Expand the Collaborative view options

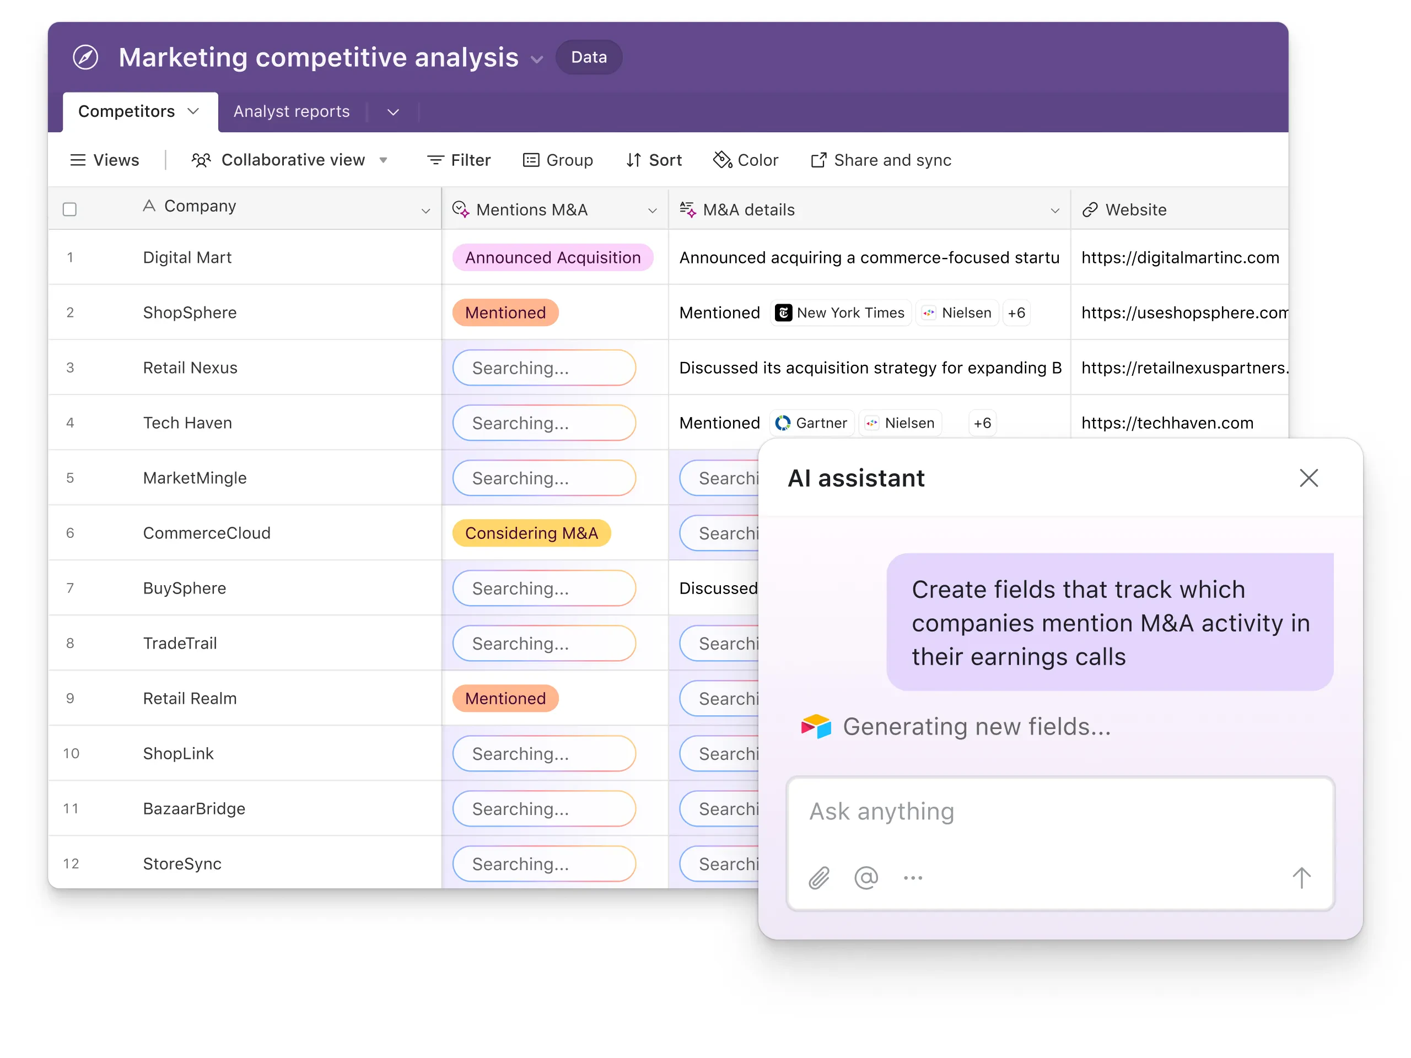[384, 160]
